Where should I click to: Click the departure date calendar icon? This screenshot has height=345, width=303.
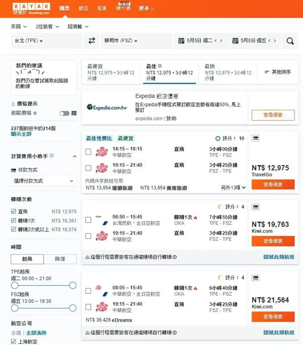point(181,41)
